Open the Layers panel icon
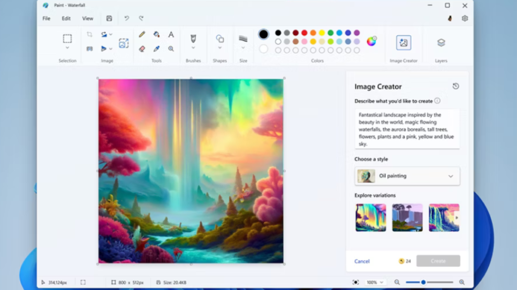The height and width of the screenshot is (290, 517). [x=441, y=43]
